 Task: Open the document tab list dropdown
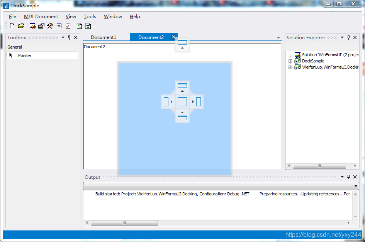click(278, 38)
